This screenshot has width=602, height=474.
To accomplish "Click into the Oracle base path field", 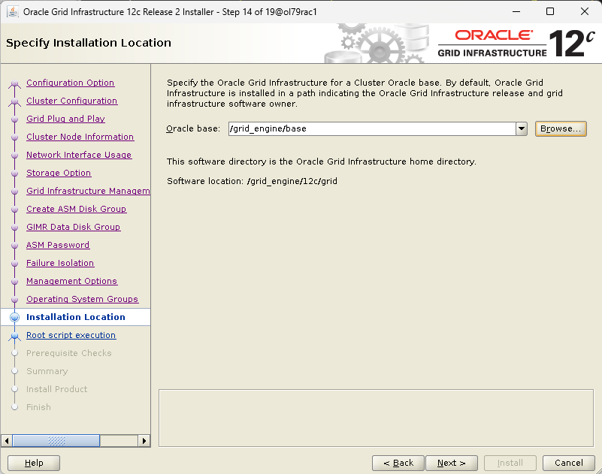I will pos(372,128).
